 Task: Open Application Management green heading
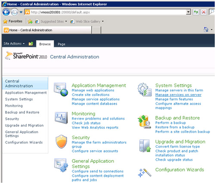click(99, 85)
